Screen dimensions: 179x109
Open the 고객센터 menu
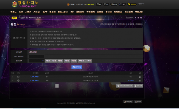coord(139,12)
